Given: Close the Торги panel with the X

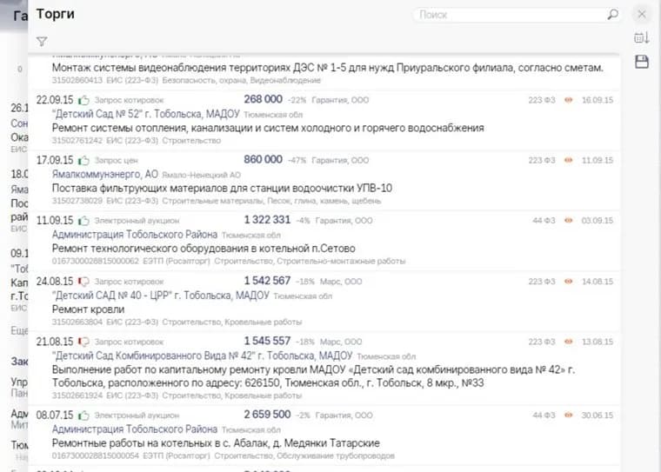Looking at the screenshot, I should coord(642,14).
